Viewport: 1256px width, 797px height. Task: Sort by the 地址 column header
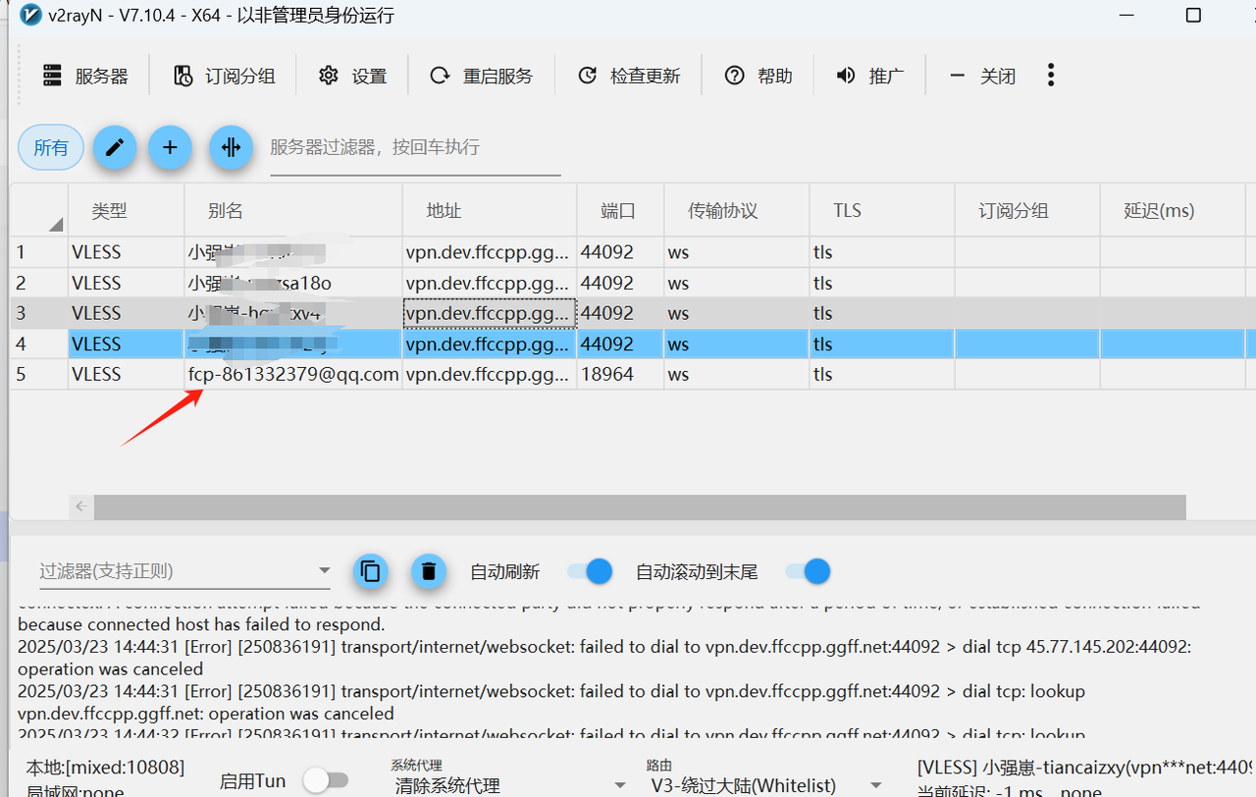tap(490, 210)
